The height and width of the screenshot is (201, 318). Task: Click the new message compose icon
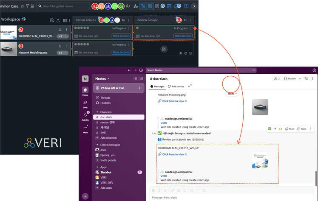tap(142, 78)
